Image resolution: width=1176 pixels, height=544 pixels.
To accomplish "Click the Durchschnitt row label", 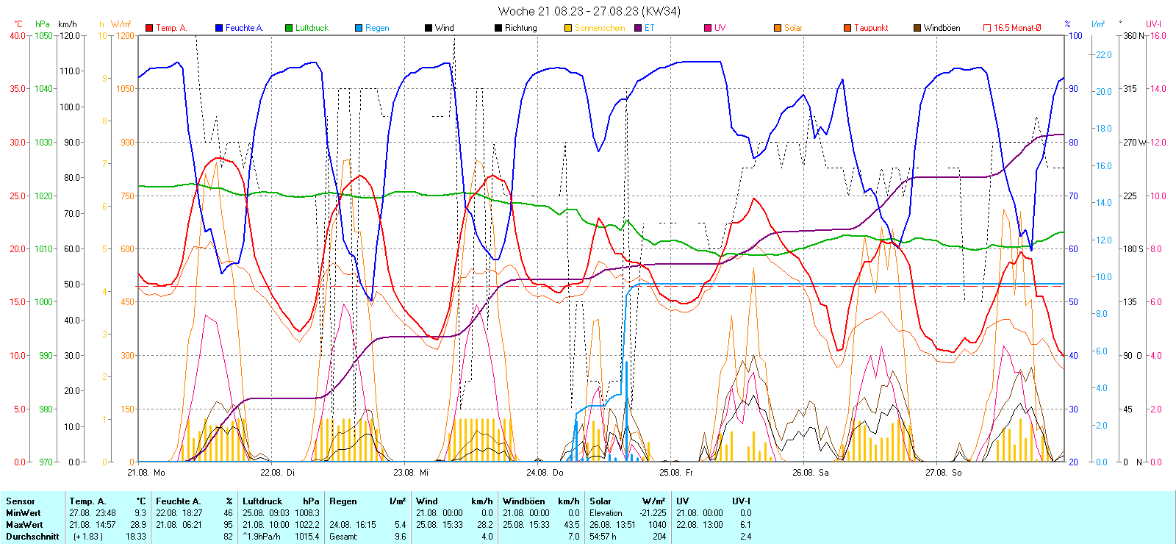I will pyautogui.click(x=32, y=537).
